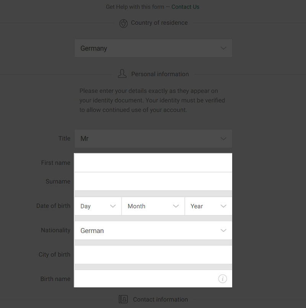The image size is (306, 308).
Task: Open the Title dropdown showing Mr
Action: pyautogui.click(x=153, y=139)
